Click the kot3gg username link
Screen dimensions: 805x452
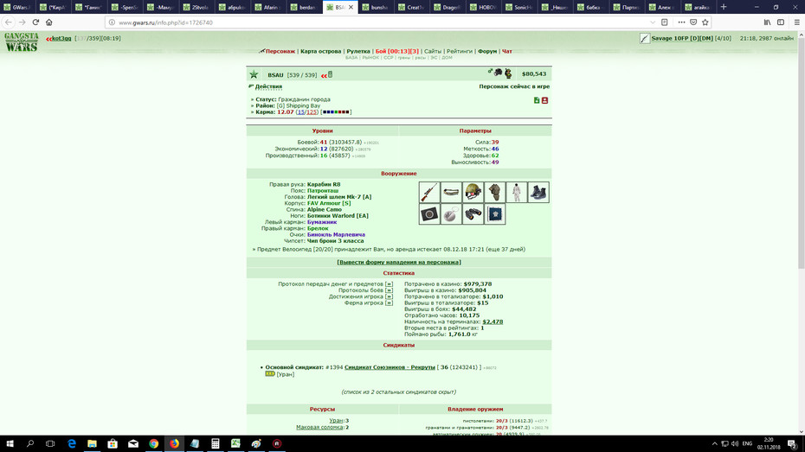tap(61, 38)
